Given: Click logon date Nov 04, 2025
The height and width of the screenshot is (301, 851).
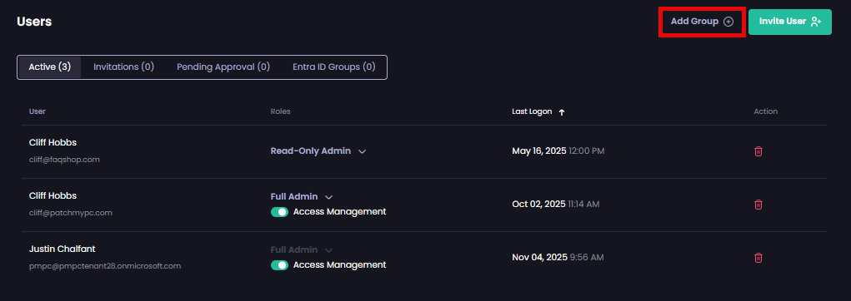Looking at the screenshot, I should [539, 257].
